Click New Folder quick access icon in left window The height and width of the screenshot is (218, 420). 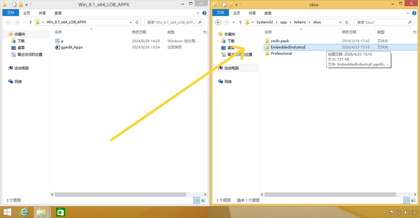coord(21,5)
